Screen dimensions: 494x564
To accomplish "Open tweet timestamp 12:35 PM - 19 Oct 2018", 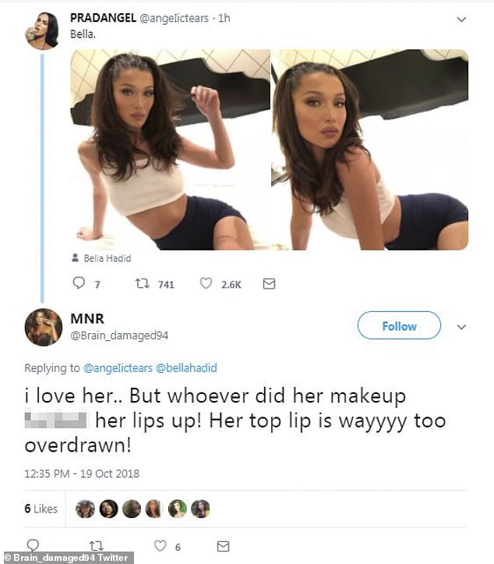I will tap(82, 474).
